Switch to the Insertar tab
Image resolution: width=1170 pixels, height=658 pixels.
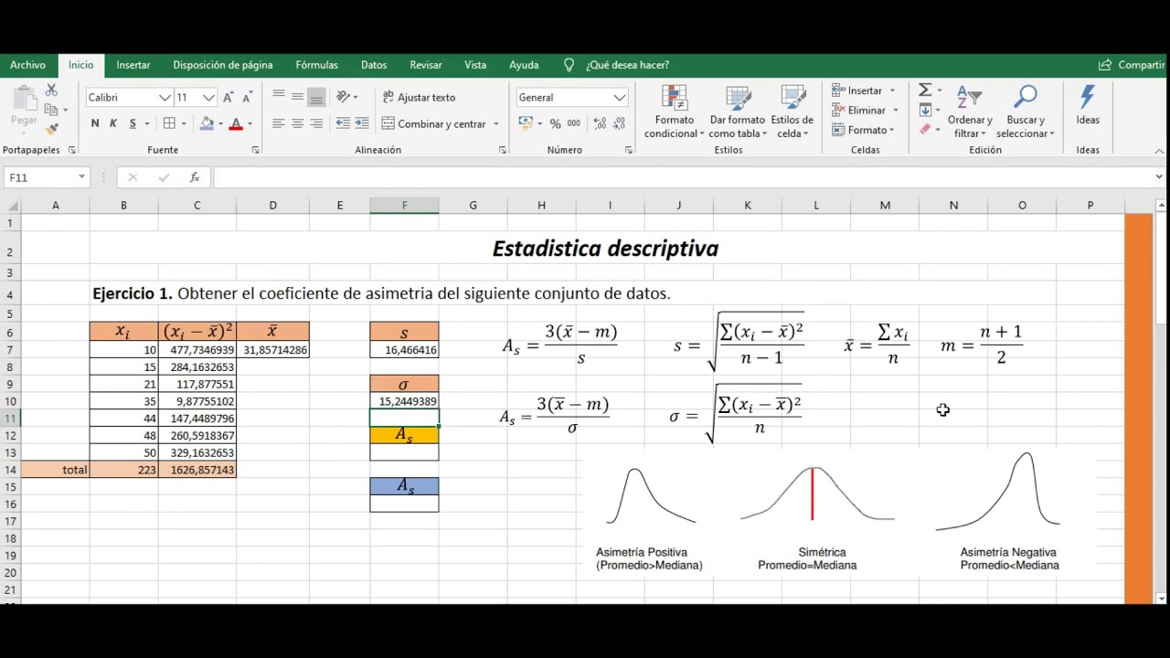(x=133, y=65)
